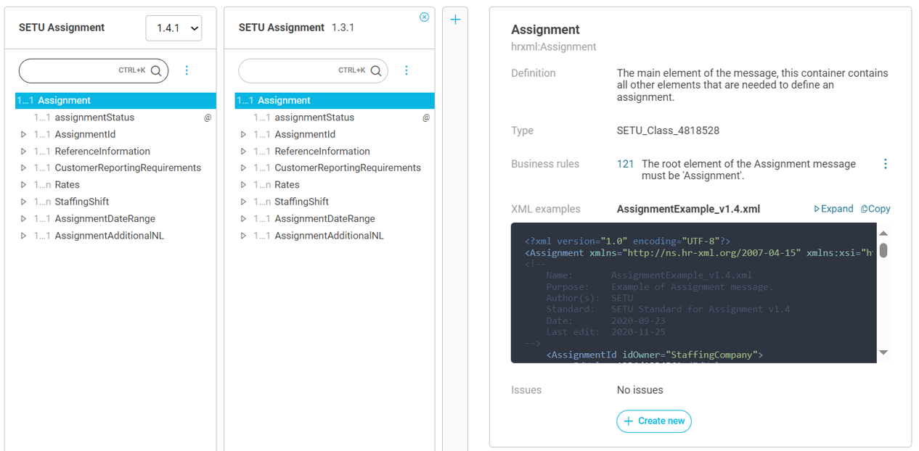Image resolution: width=919 pixels, height=451 pixels.
Task: Click the Assignment heading in details panel
Action: click(545, 30)
